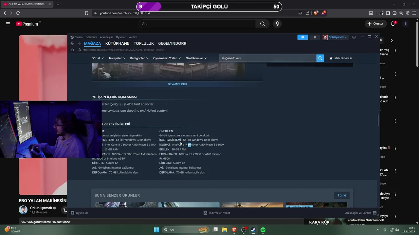
Task: Click YouTube Oluştur create button
Action: [375, 24]
